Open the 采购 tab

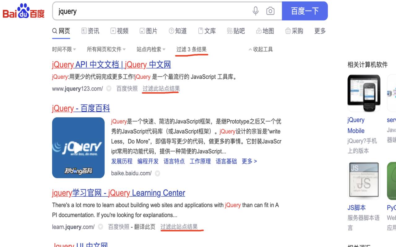tap(294, 31)
